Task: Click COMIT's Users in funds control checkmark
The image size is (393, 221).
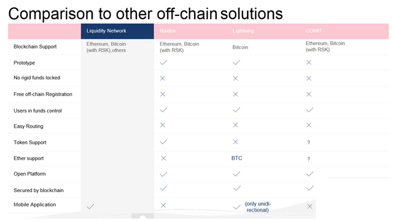Action: pos(309,110)
